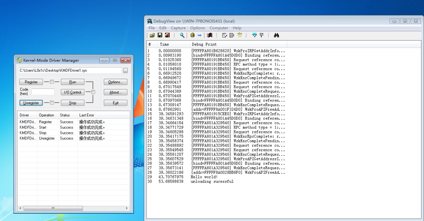Select the 'Start' operation row
This screenshot has width=424, height=221.
pyautogui.click(x=74, y=127)
